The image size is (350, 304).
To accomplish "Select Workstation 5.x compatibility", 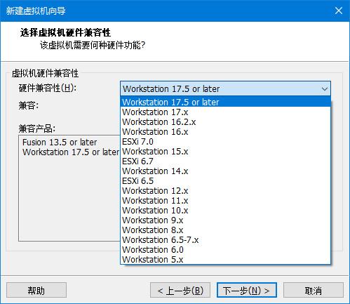I will click(x=225, y=260).
